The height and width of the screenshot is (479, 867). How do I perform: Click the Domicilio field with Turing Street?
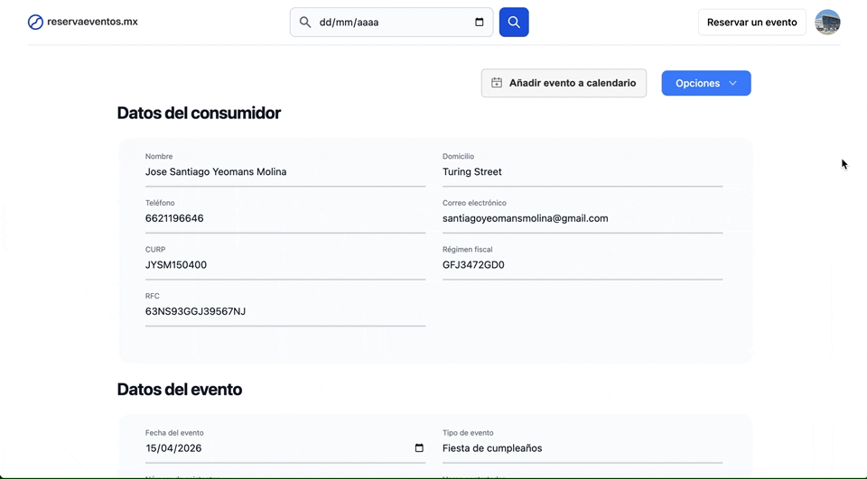point(582,171)
